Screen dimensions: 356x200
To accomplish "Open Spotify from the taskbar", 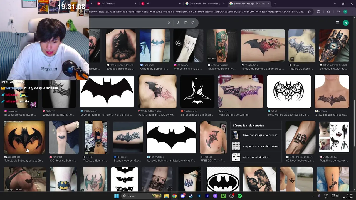I will tap(240, 196).
